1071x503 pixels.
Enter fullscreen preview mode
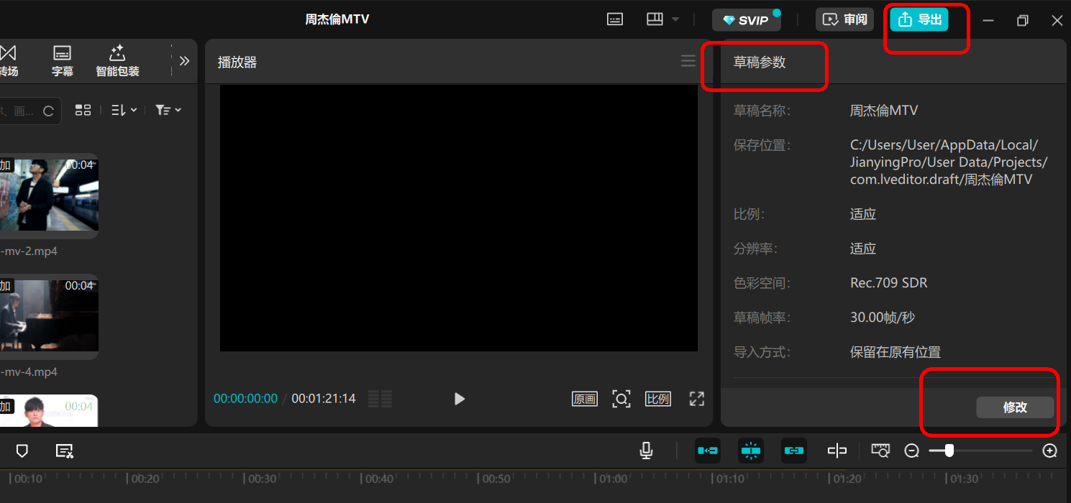696,399
